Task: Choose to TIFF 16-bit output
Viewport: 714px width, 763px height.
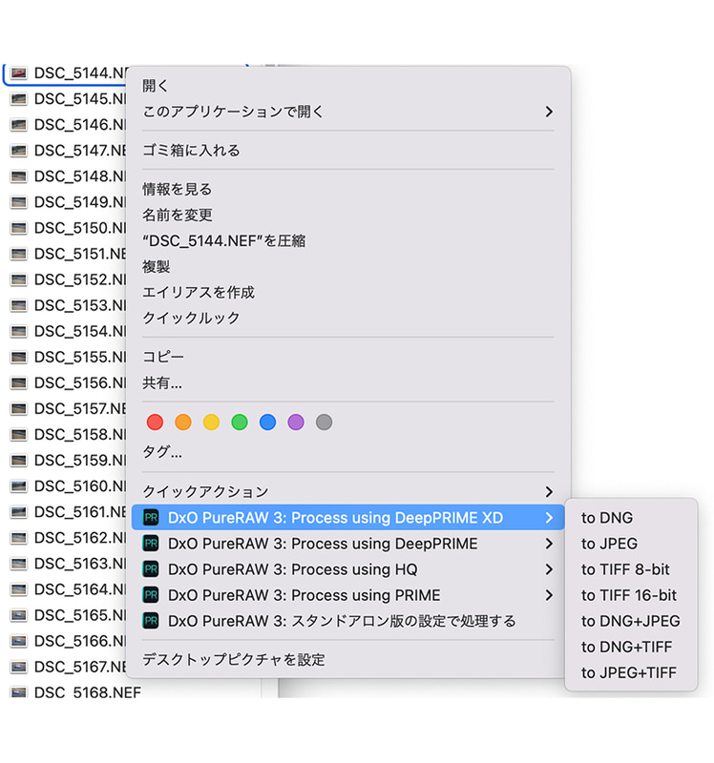Action: [629, 595]
